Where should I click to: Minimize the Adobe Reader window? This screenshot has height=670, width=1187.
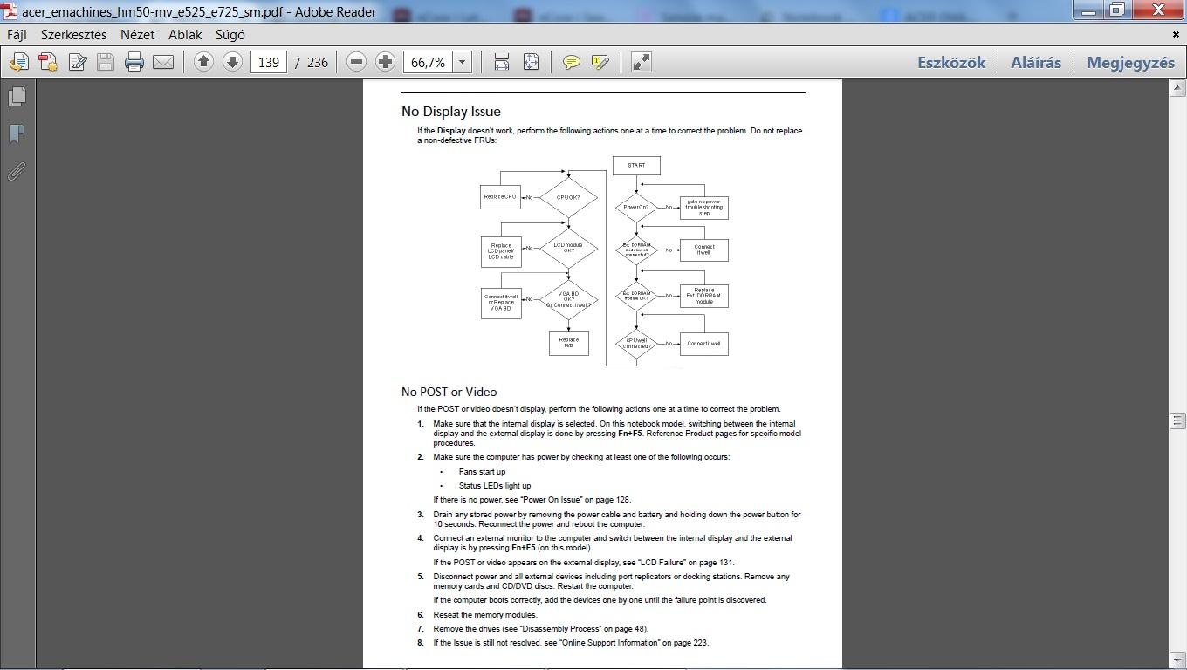(1088, 11)
